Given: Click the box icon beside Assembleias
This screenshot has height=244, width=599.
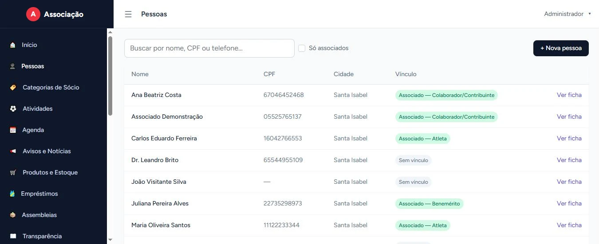Looking at the screenshot, I should pyautogui.click(x=13, y=215).
